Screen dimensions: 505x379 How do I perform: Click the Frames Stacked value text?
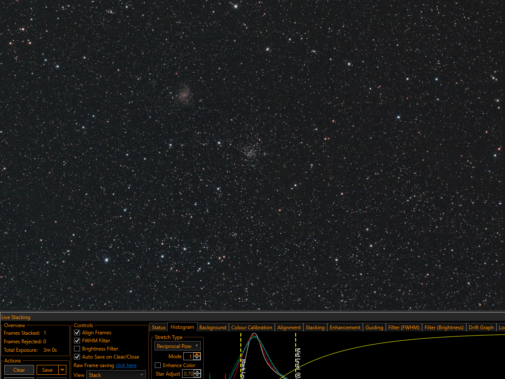pos(45,333)
